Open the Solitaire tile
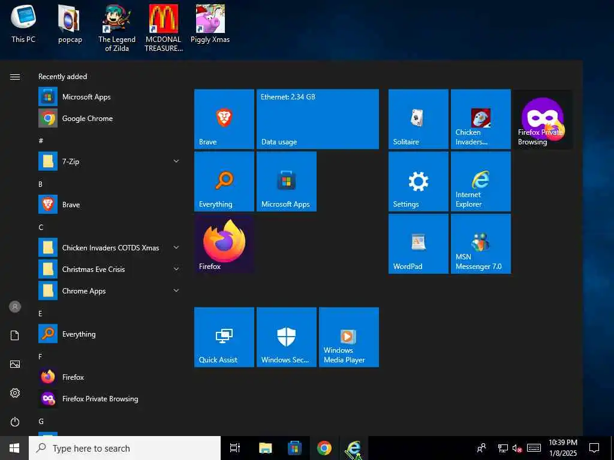The image size is (614, 460). point(418,119)
